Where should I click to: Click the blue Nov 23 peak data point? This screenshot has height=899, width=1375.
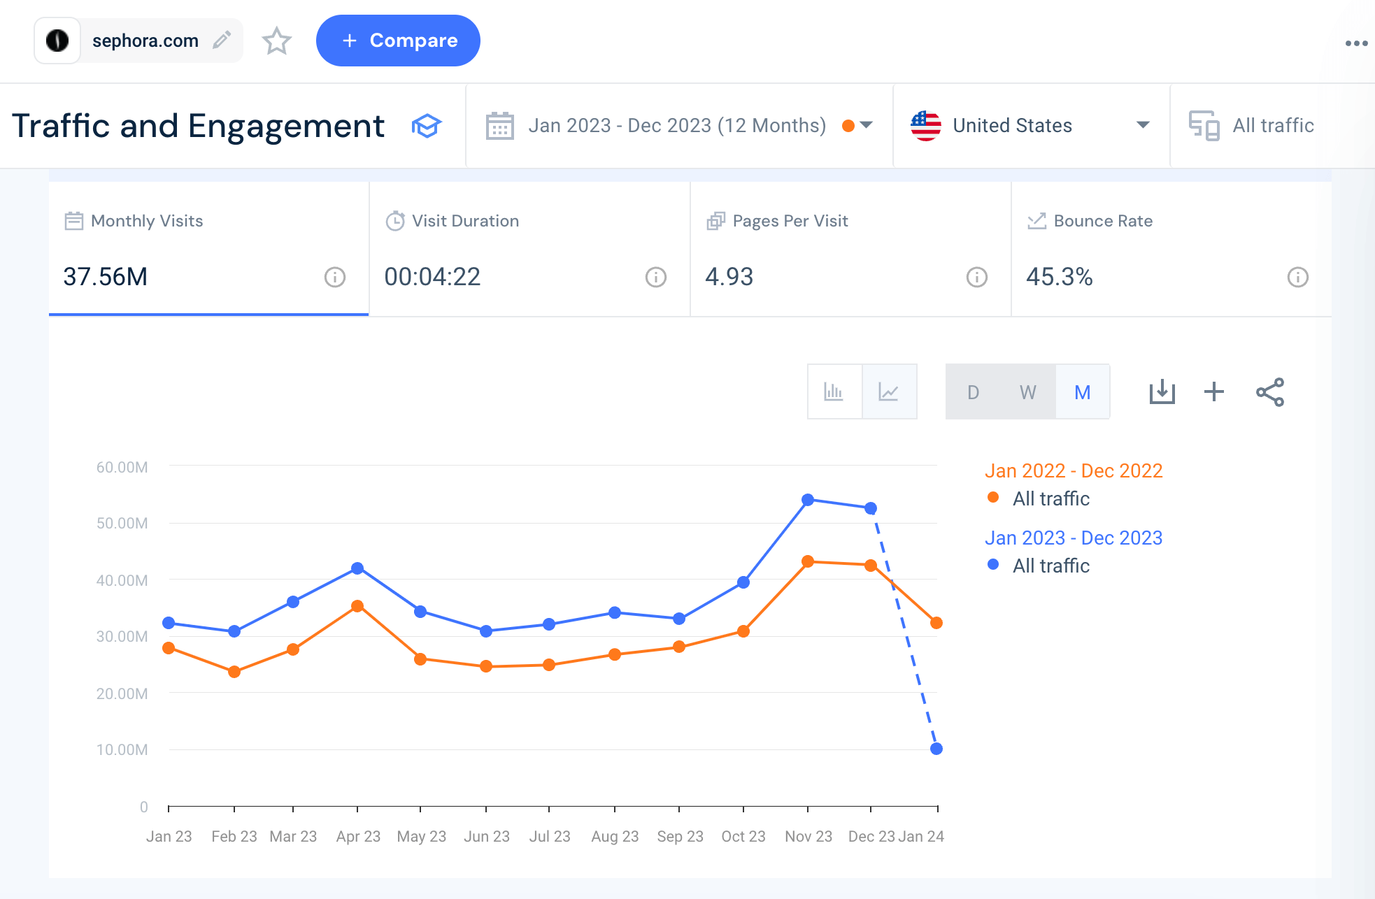coord(808,500)
